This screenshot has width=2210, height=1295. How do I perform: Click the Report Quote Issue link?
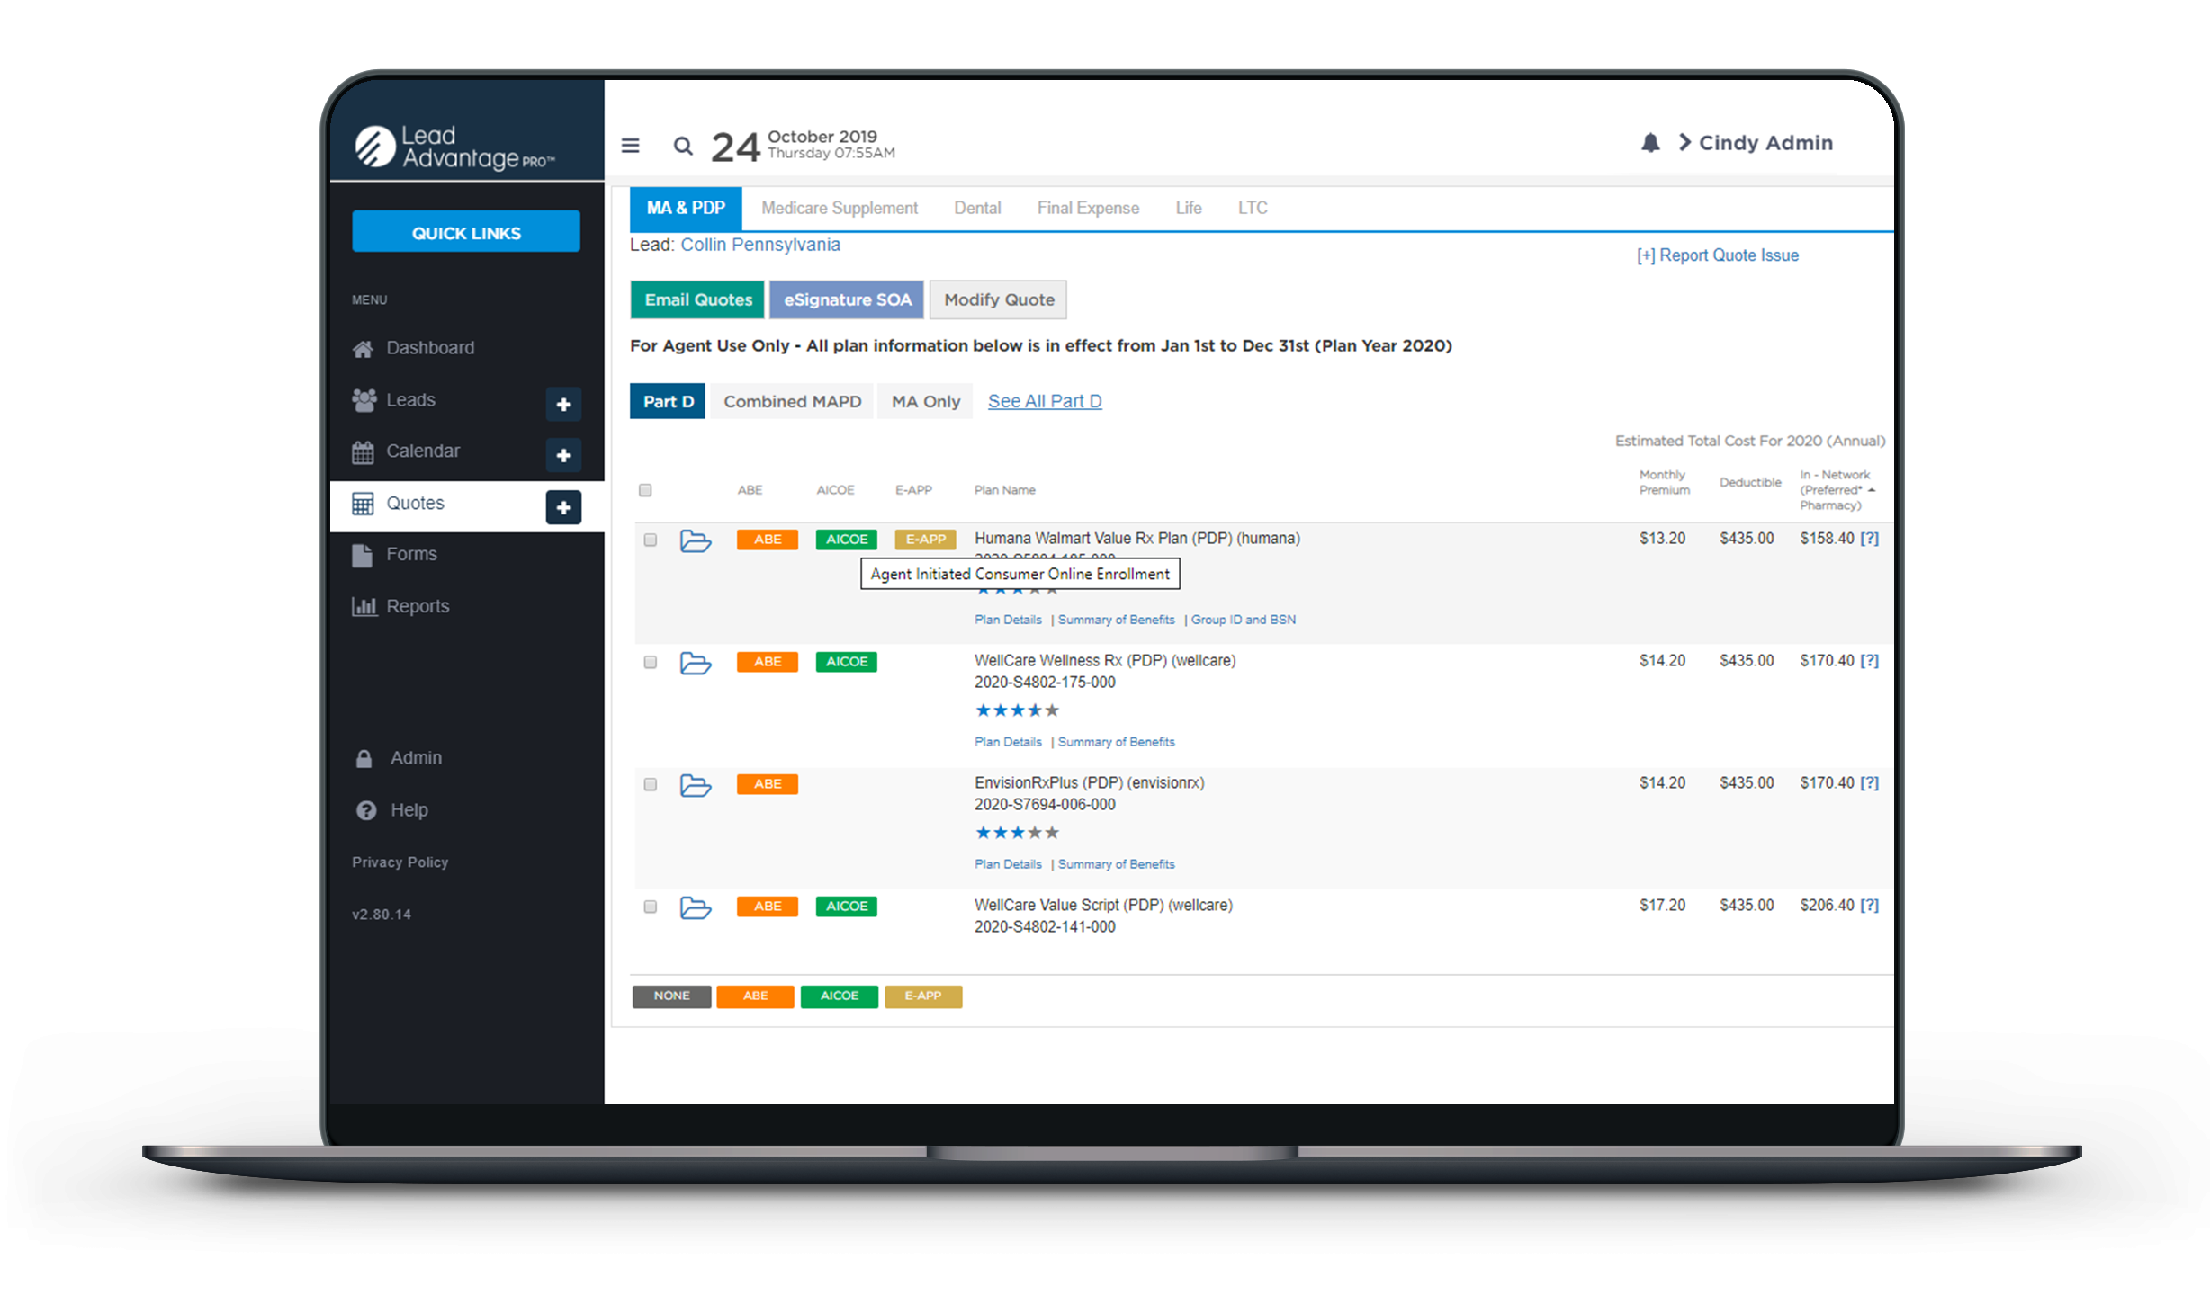coord(1718,256)
